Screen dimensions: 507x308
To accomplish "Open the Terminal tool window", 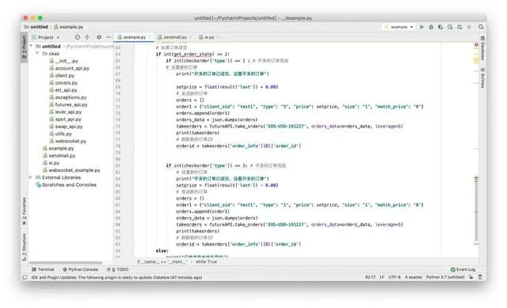I will click(43, 269).
